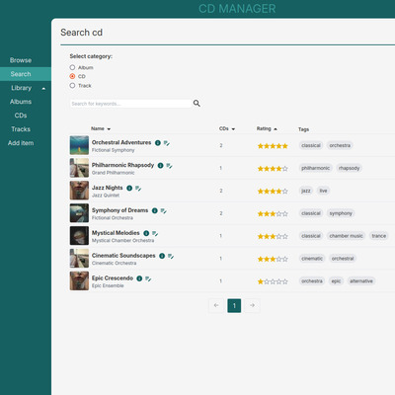Click the 'epic' tag
Image resolution: width=395 pixels, height=395 pixels.
click(x=336, y=281)
